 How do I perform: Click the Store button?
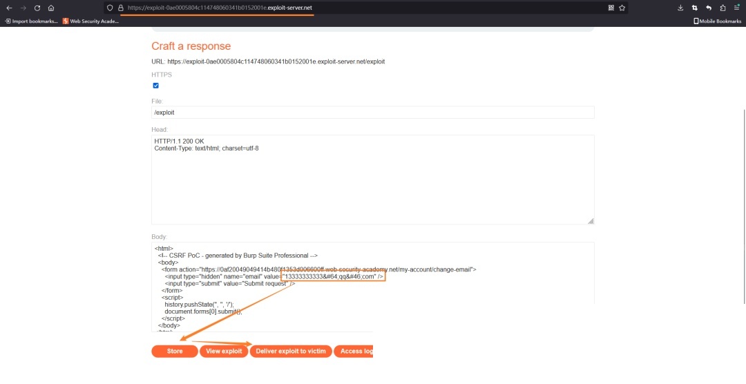175,351
